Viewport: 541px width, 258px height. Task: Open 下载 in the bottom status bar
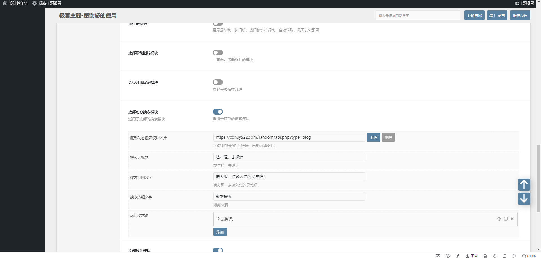[x=472, y=256]
